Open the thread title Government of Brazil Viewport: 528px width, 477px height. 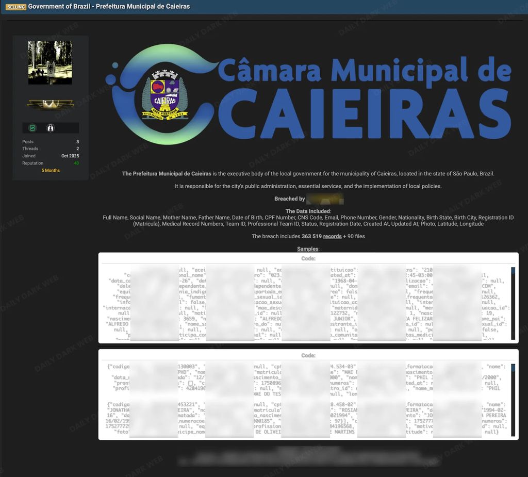click(x=109, y=7)
